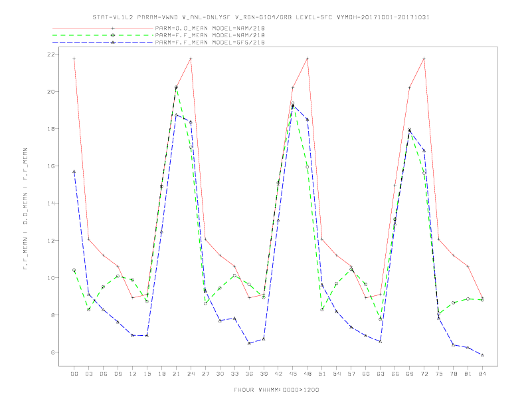The image size is (526, 407).
Task: Click blue GFS triangle point at hour 00
Action: pyautogui.click(x=74, y=172)
